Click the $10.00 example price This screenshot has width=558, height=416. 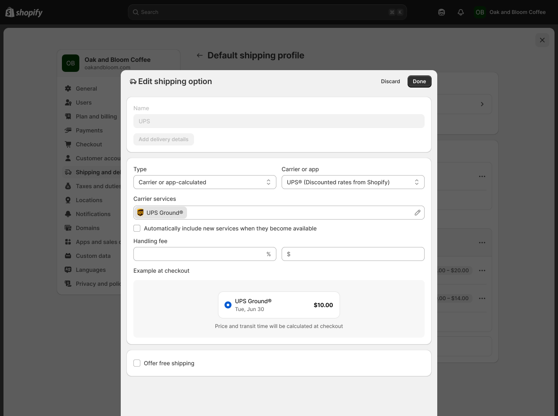click(323, 305)
